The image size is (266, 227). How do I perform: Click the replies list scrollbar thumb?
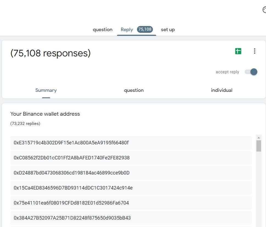pos(259,146)
